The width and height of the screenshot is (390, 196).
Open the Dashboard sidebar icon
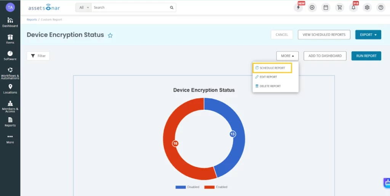[x=10, y=20]
